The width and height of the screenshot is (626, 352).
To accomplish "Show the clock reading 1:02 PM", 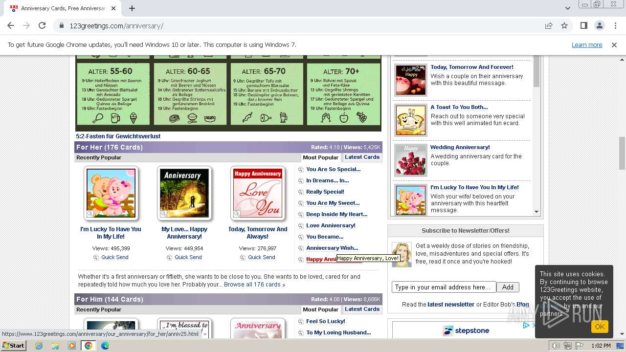I will [x=601, y=346].
